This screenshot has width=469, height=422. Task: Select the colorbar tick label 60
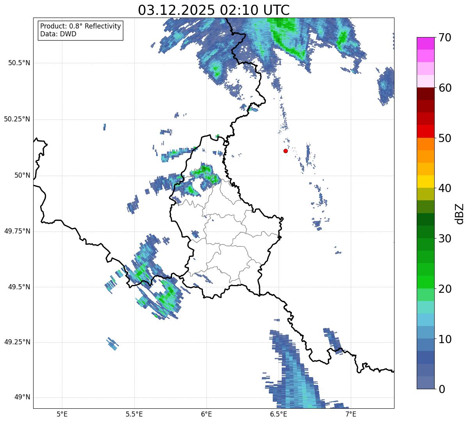(x=445, y=88)
